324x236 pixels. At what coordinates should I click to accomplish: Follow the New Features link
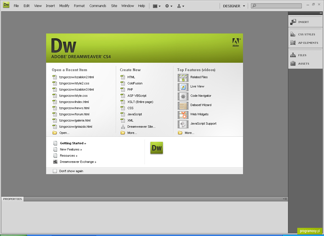point(71,149)
